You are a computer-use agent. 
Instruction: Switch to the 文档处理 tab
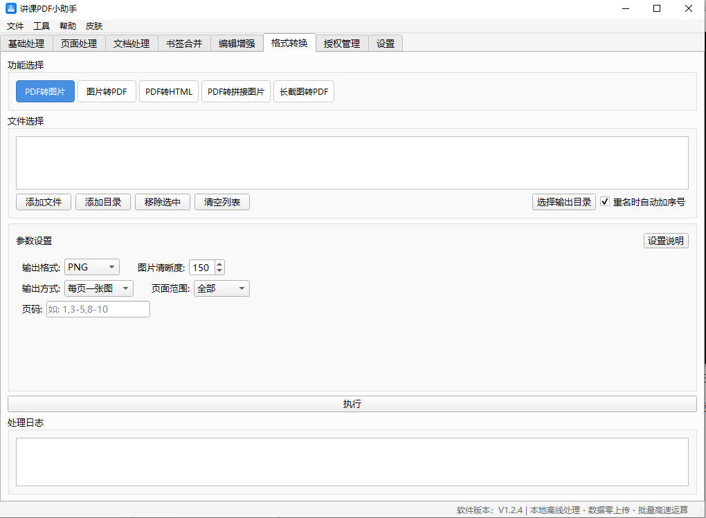pos(132,44)
